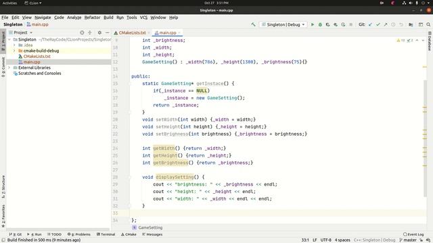Start debugging with the green bug icon
Screen dimensions: 433x243
[320, 24]
